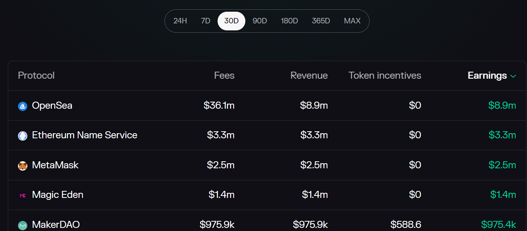
Task: Click Magic Eden revenue value $1.4m
Action: click(x=315, y=195)
